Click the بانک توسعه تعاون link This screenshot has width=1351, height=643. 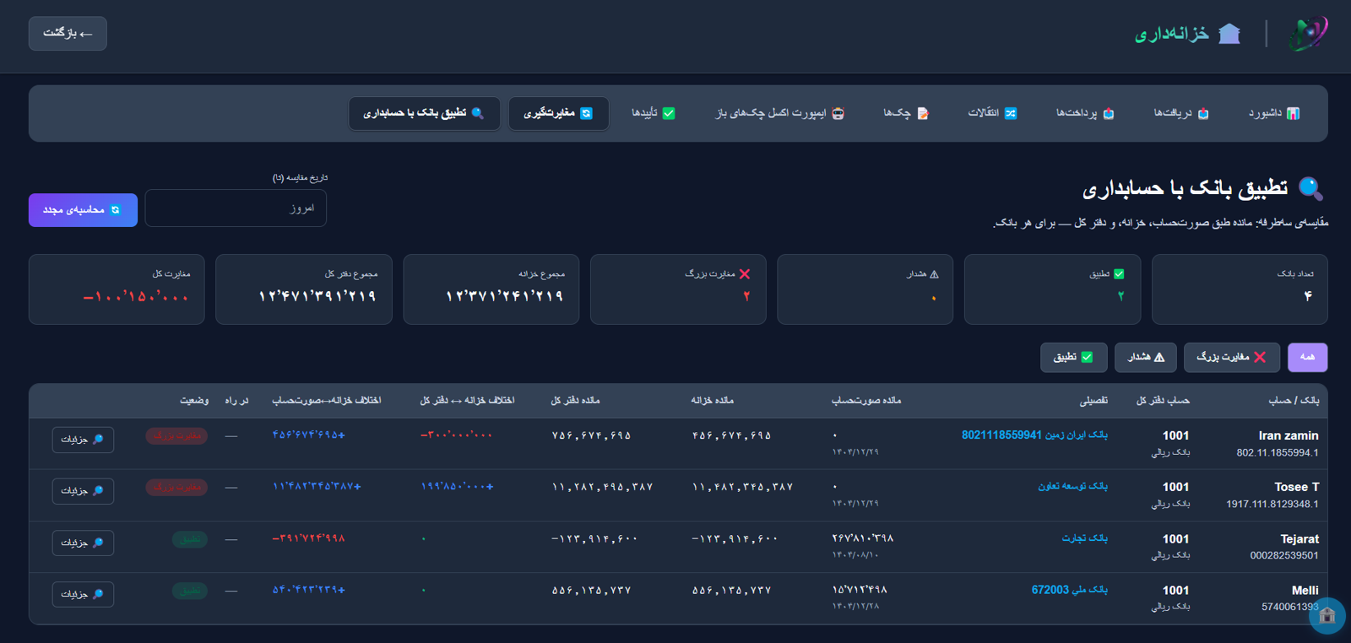[x=1072, y=487]
